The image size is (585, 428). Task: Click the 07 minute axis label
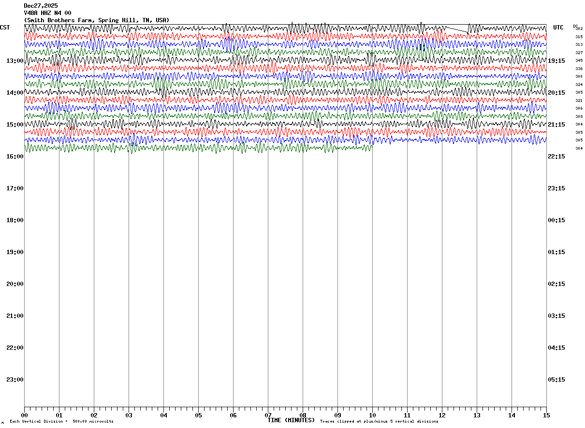click(268, 415)
